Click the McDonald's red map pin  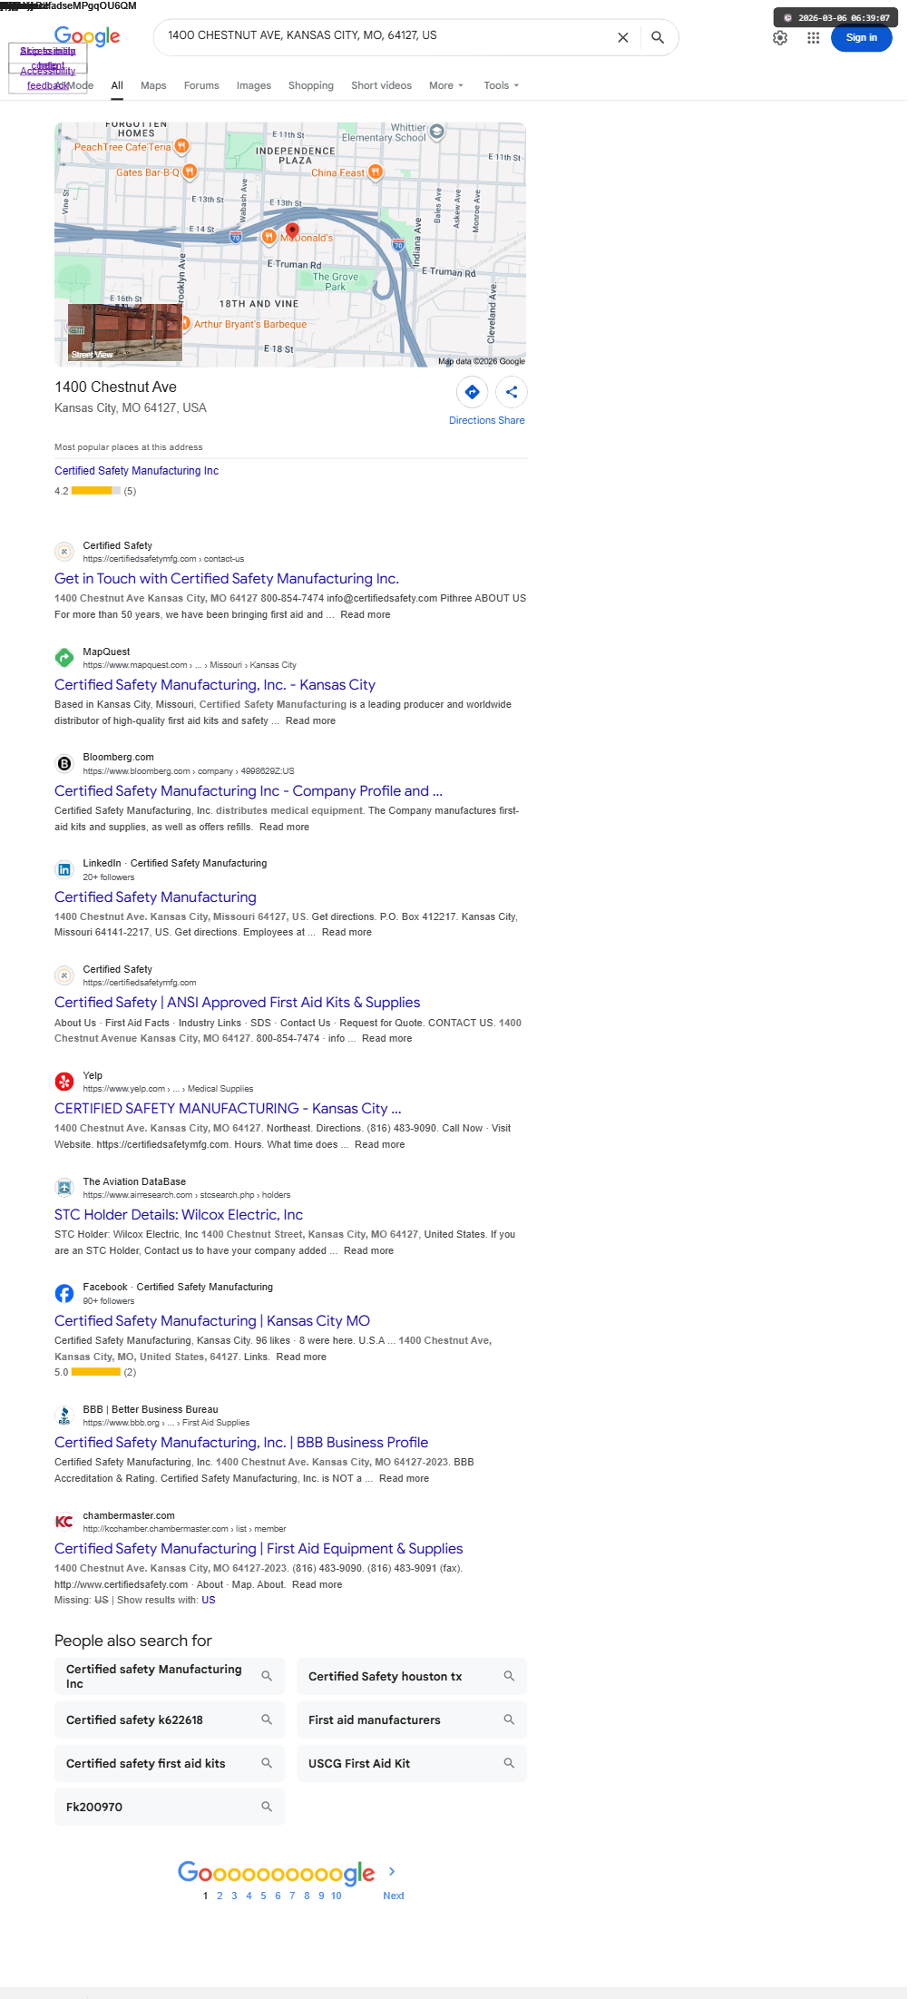coord(292,230)
